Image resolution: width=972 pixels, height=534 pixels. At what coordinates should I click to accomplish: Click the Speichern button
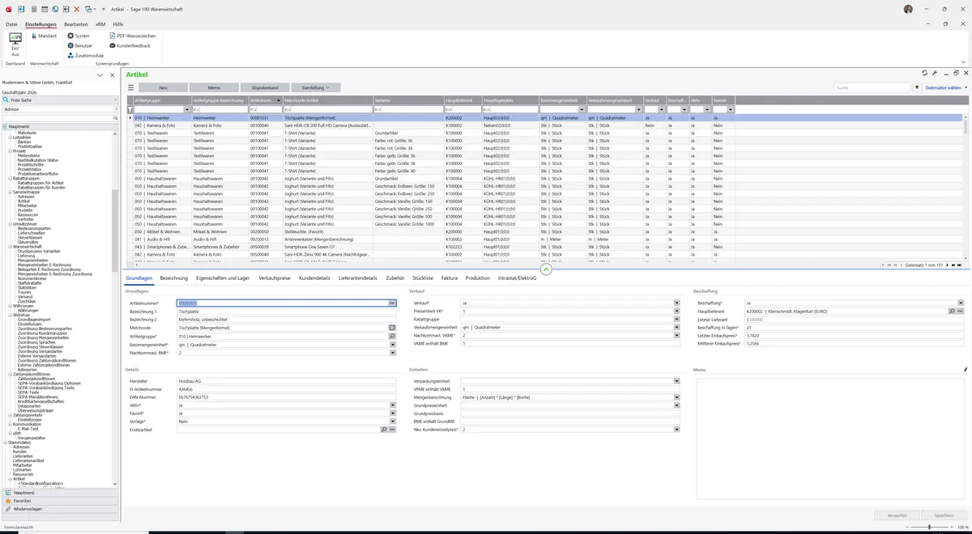tap(944, 515)
